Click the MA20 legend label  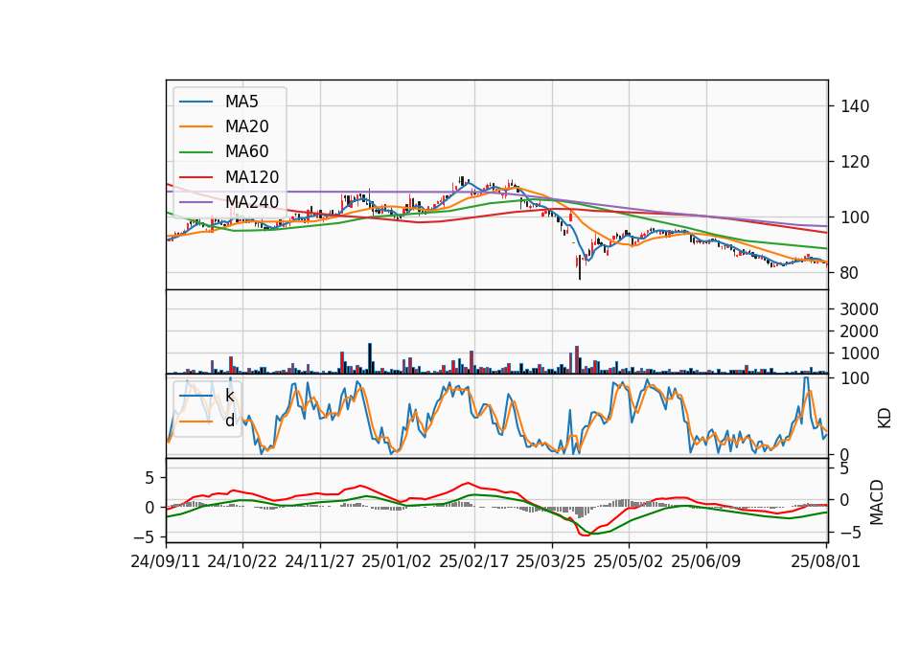coord(246,126)
